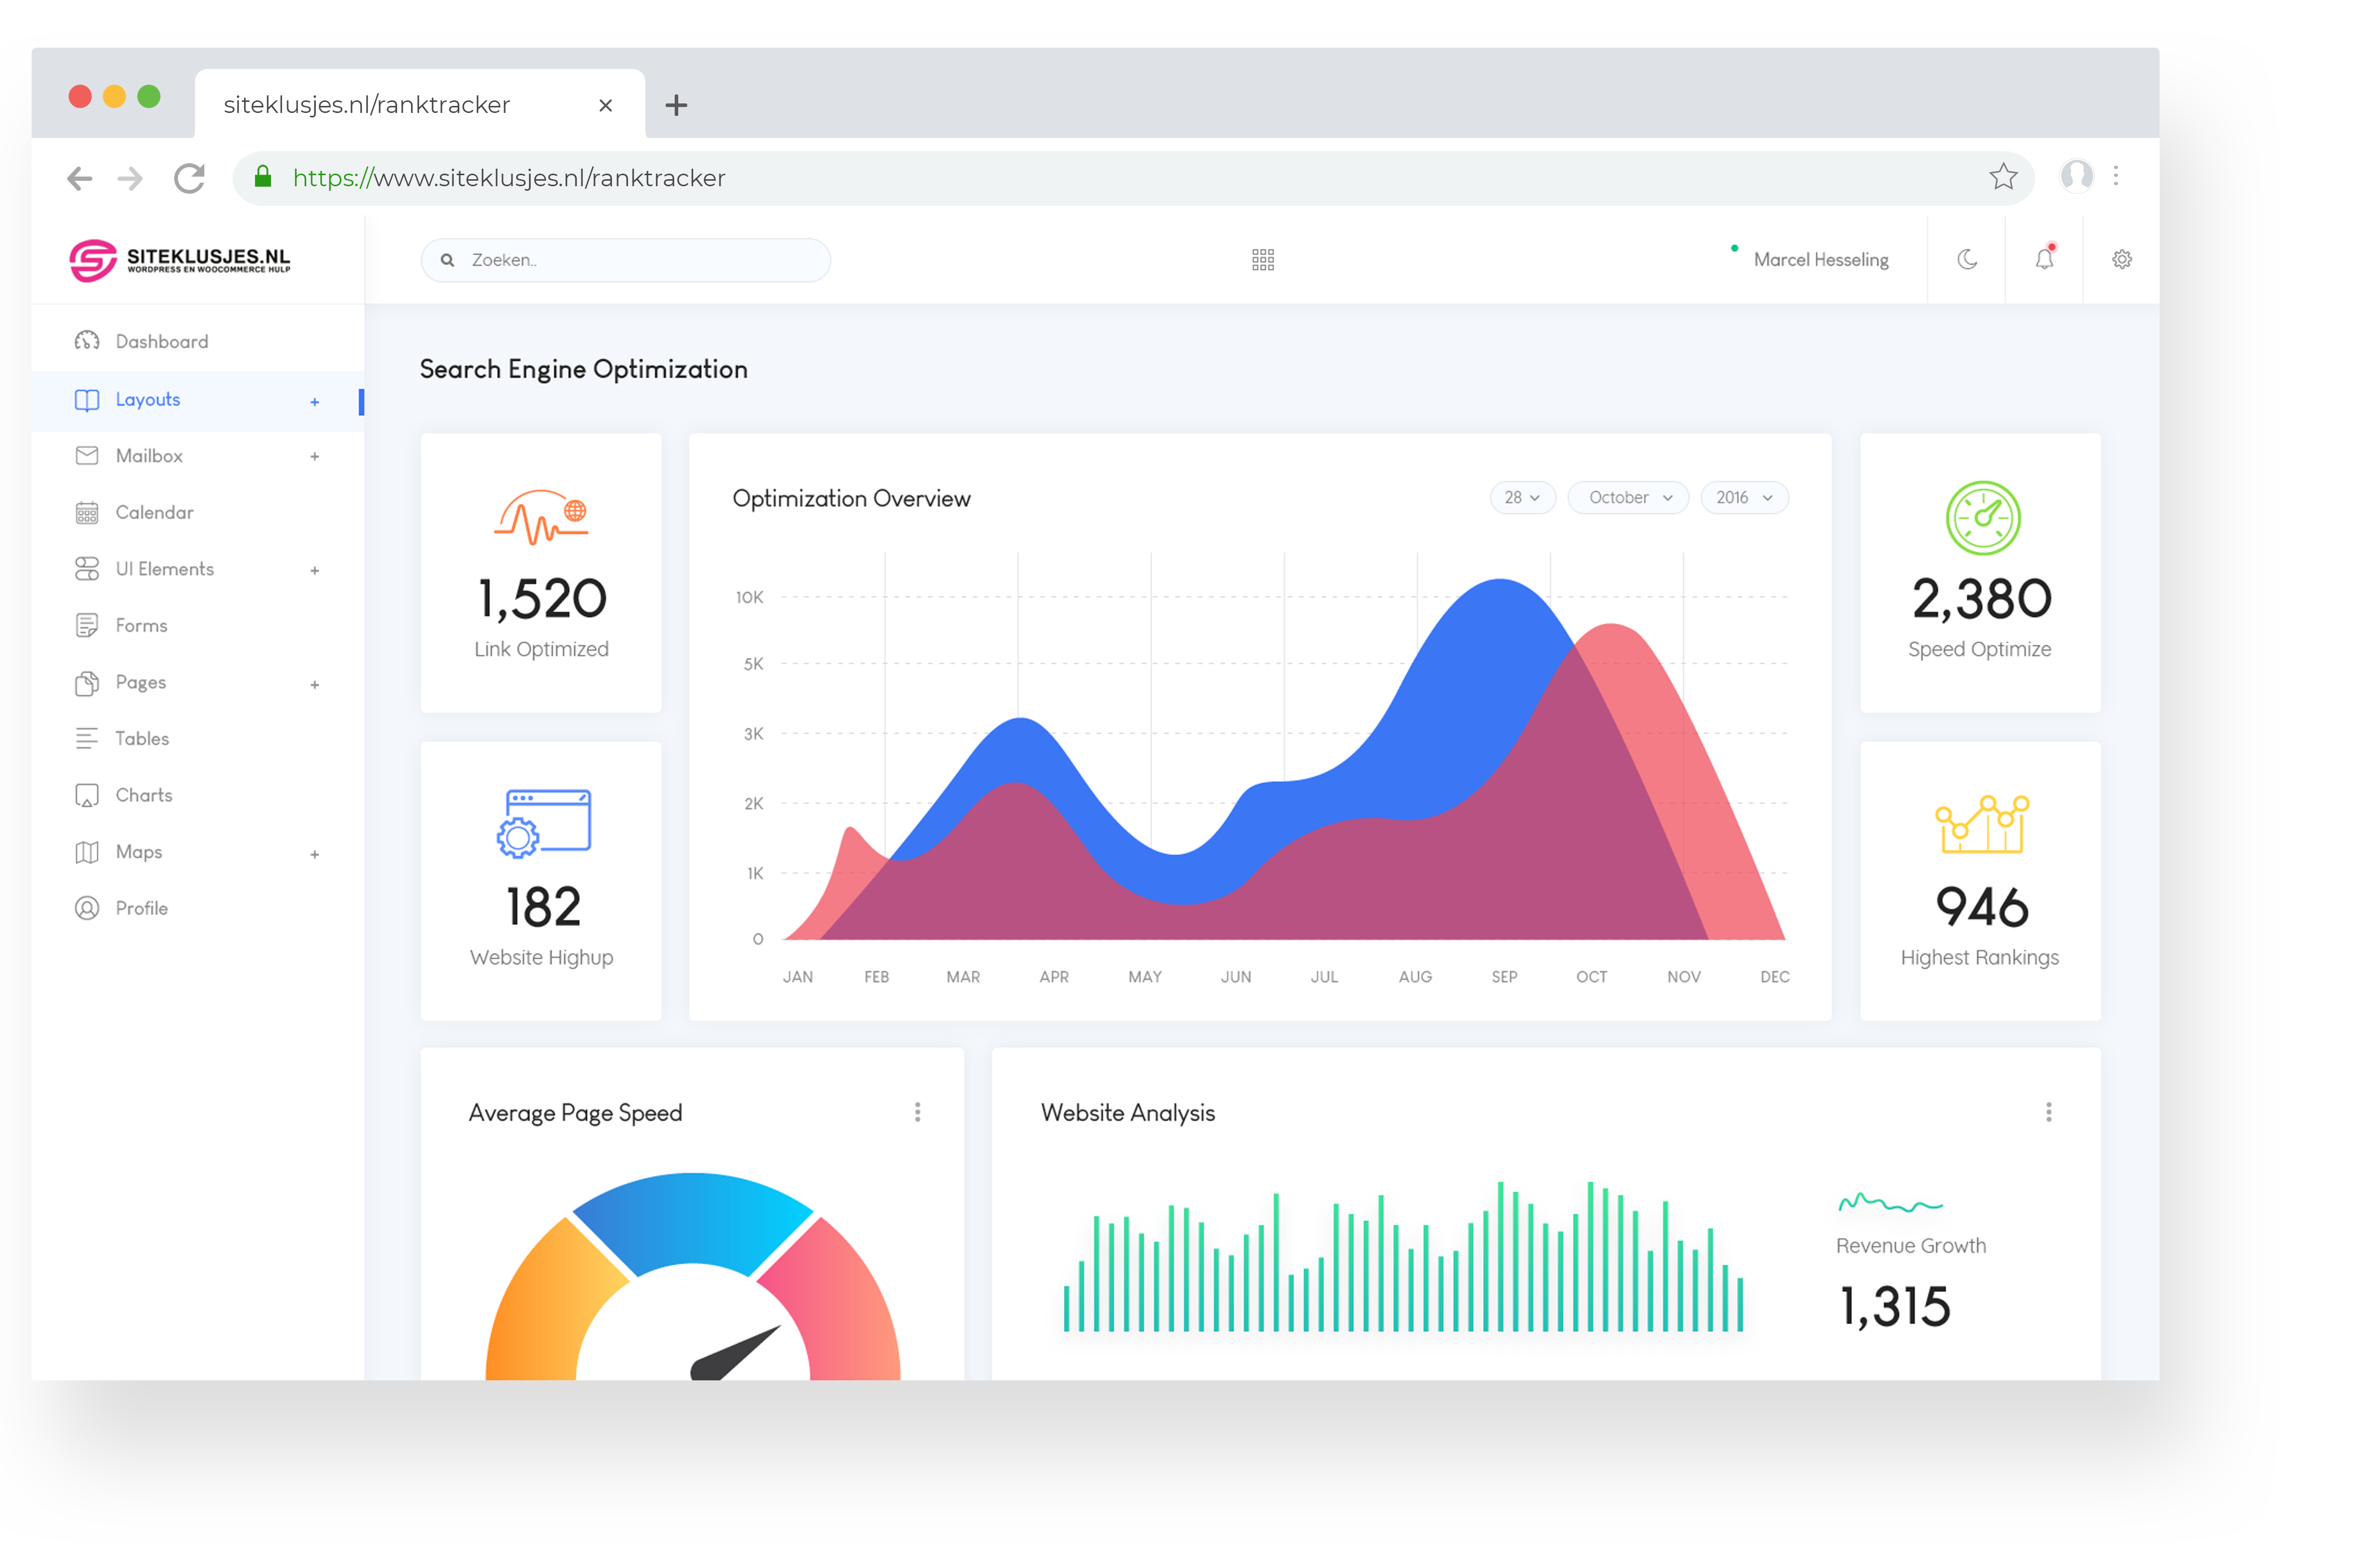Close the siteklusjes.nl/ranktracker tab
The image size is (2380, 1547).
coord(605,105)
